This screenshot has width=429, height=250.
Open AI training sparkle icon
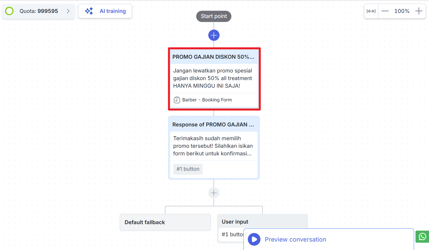coord(89,11)
